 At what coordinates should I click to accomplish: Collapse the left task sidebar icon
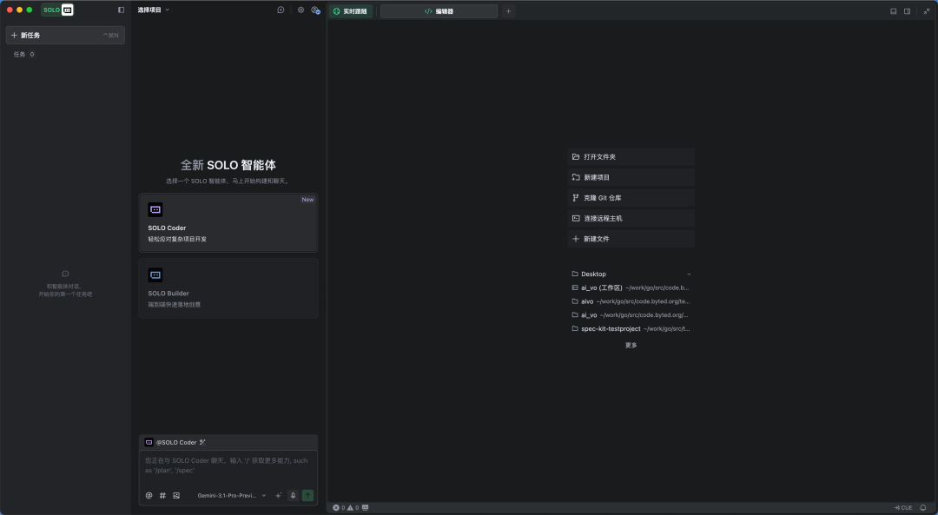122,10
